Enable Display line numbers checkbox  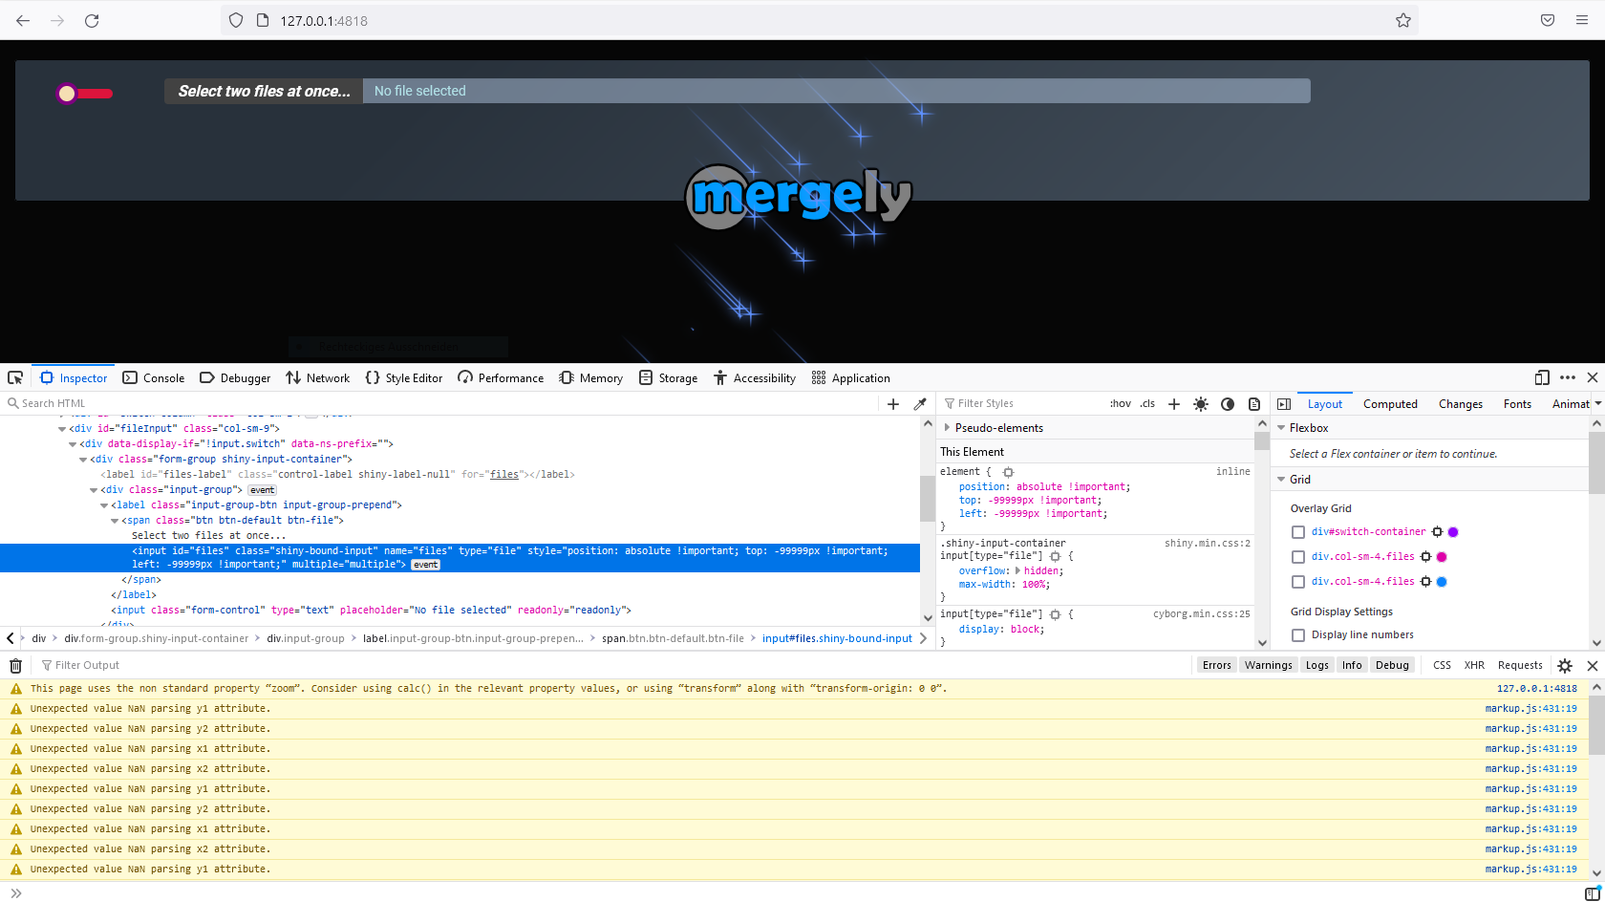coord(1298,635)
